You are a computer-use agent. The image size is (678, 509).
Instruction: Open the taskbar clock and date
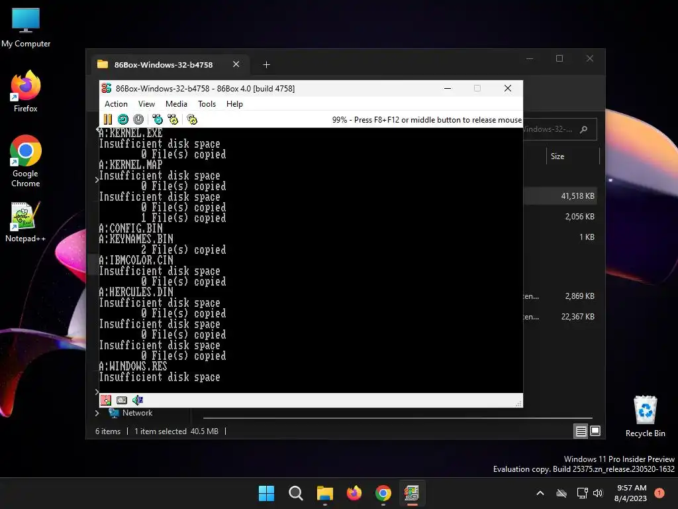point(631,493)
